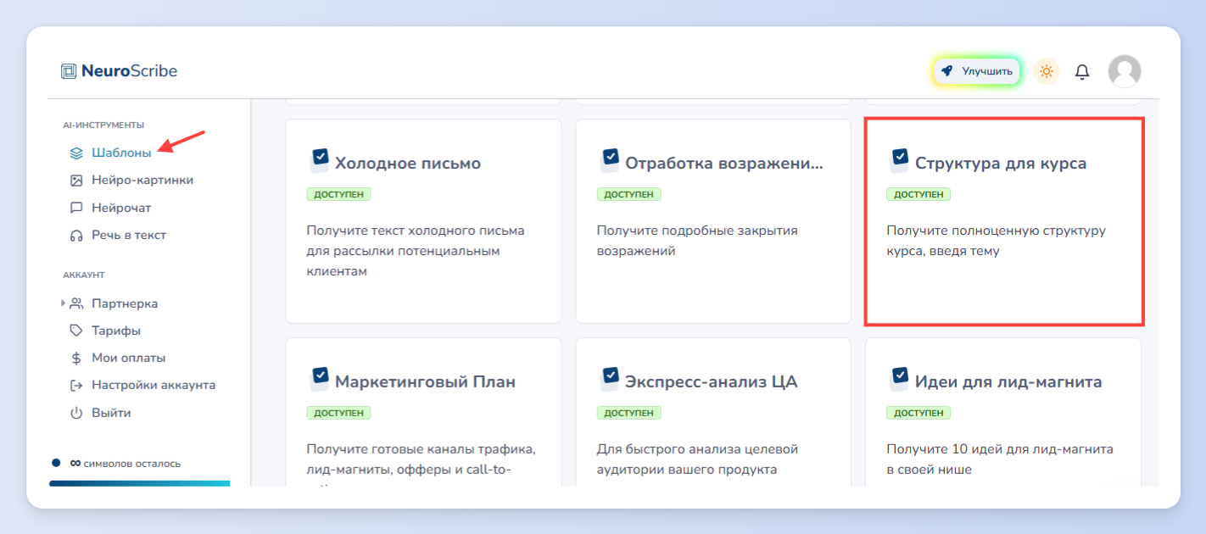Click the checkmark icon on Маркетинговый План card

pos(319,378)
